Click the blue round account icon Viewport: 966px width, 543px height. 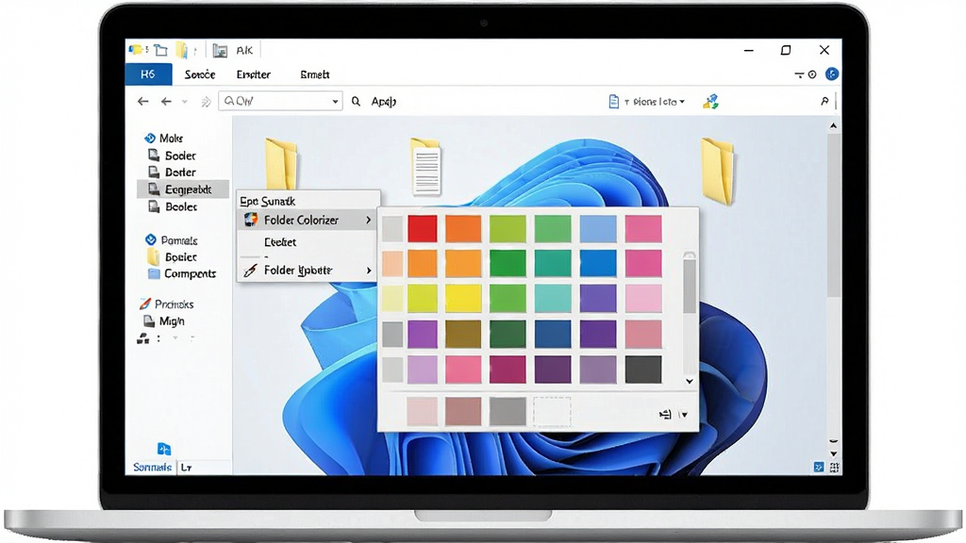832,74
